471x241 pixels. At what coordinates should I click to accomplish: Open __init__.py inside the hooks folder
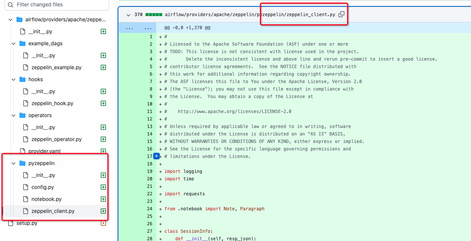[x=43, y=91]
